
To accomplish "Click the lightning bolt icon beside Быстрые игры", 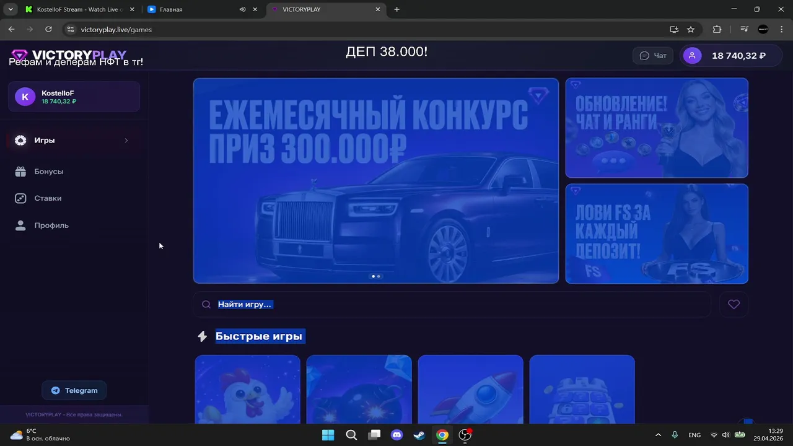I will click(x=202, y=336).
